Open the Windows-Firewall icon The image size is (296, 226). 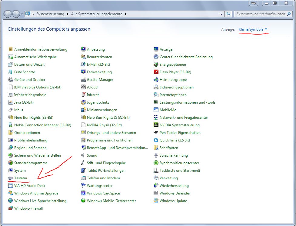click(11, 208)
